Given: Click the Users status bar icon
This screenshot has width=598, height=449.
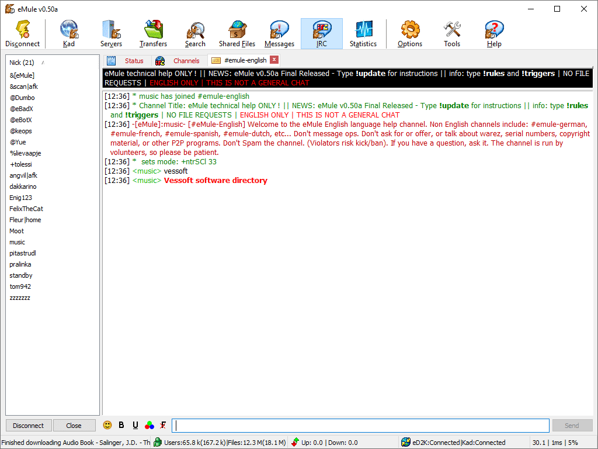Looking at the screenshot, I should pyautogui.click(x=158, y=442).
